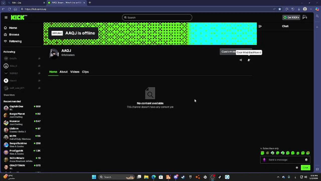Open BurgerPlanet recommended channel
This screenshot has height=181, width=321.
(x=22, y=115)
